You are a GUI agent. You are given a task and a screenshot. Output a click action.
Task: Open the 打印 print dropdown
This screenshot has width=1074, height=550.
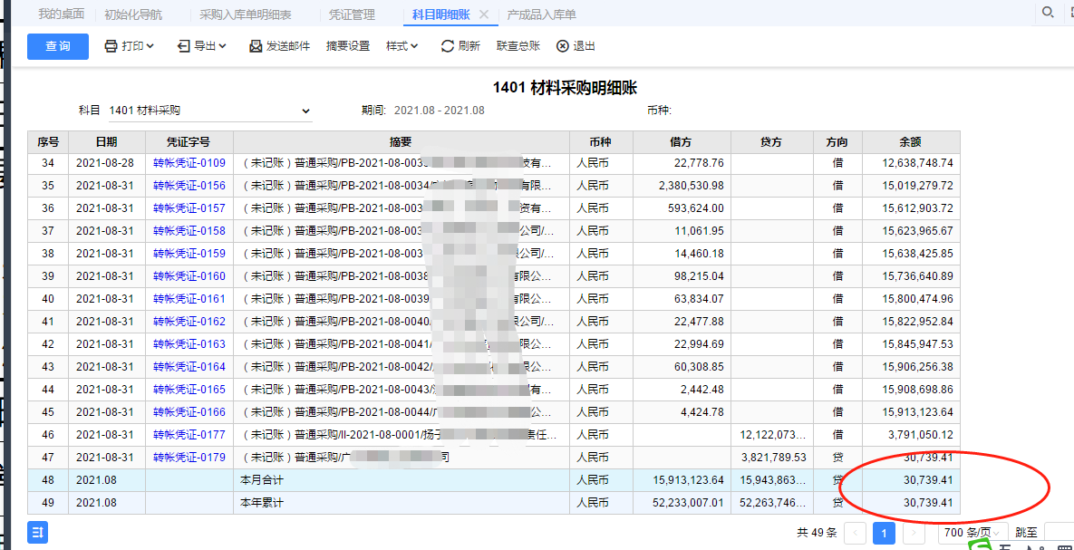130,46
